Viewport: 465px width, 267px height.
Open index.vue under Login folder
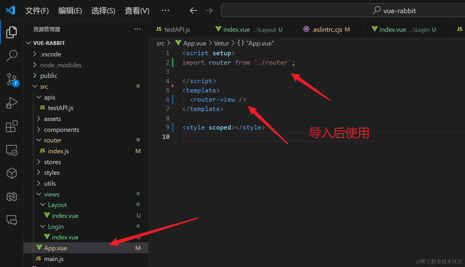pos(86,237)
